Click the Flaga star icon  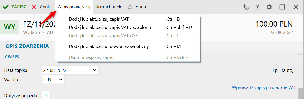click(130, 7)
